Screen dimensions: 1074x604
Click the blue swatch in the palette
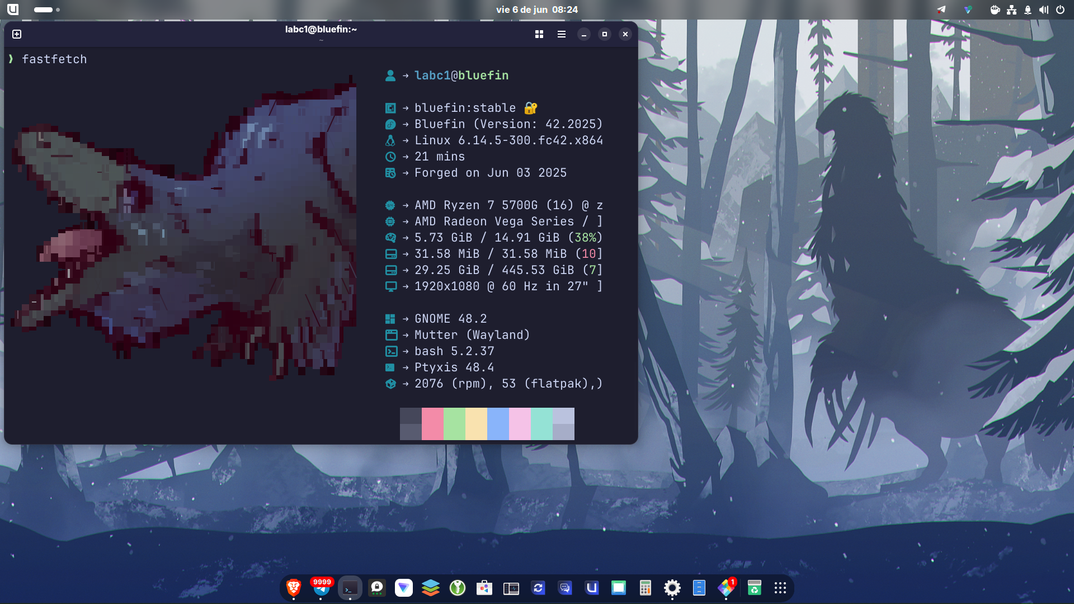(x=498, y=424)
